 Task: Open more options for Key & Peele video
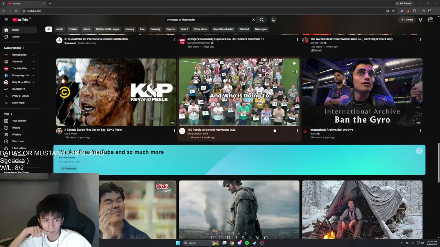click(174, 130)
